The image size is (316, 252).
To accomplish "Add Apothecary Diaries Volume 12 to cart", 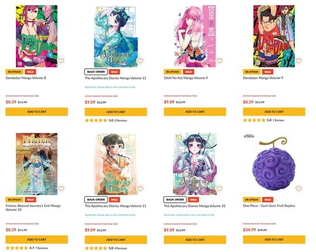I will [x=116, y=112].
